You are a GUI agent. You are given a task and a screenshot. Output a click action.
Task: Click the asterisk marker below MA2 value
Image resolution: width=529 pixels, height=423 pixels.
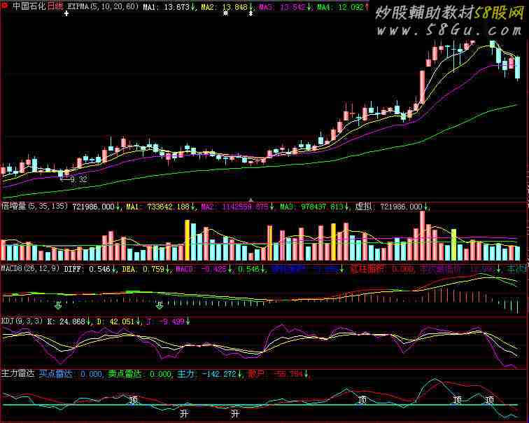click(226, 13)
